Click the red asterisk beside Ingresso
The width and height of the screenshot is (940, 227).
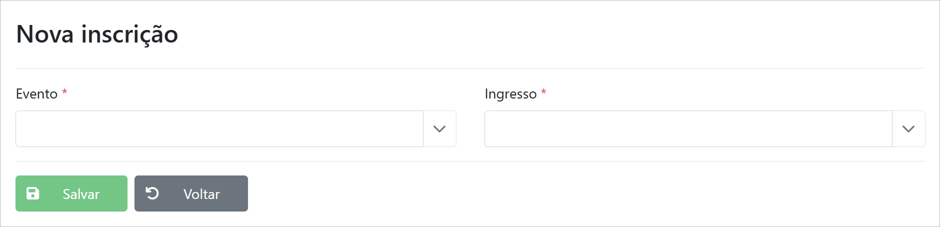coord(543,92)
